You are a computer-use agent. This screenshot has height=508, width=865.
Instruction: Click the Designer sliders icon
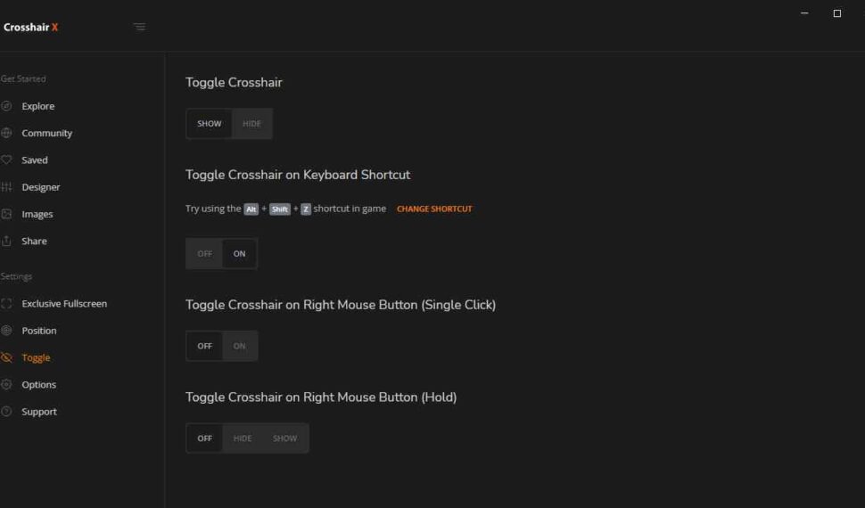(6, 187)
